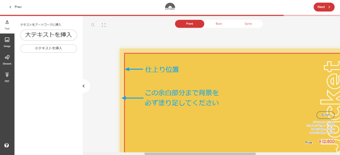Collapse the side panel with chevron
Viewport: 340px width, 155px height.
[x=84, y=86]
